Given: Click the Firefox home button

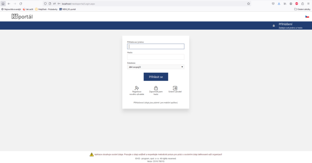Looking at the screenshot, I should 3,4.
